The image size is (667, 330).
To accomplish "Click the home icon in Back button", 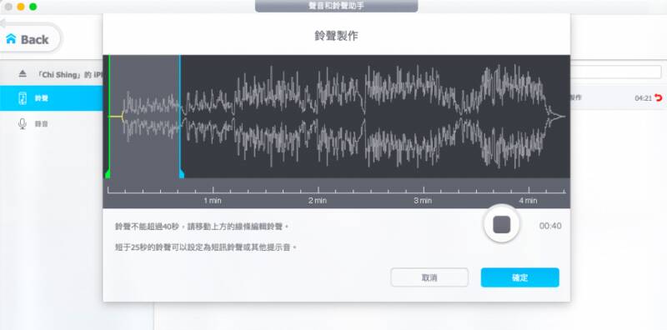I will 11,39.
